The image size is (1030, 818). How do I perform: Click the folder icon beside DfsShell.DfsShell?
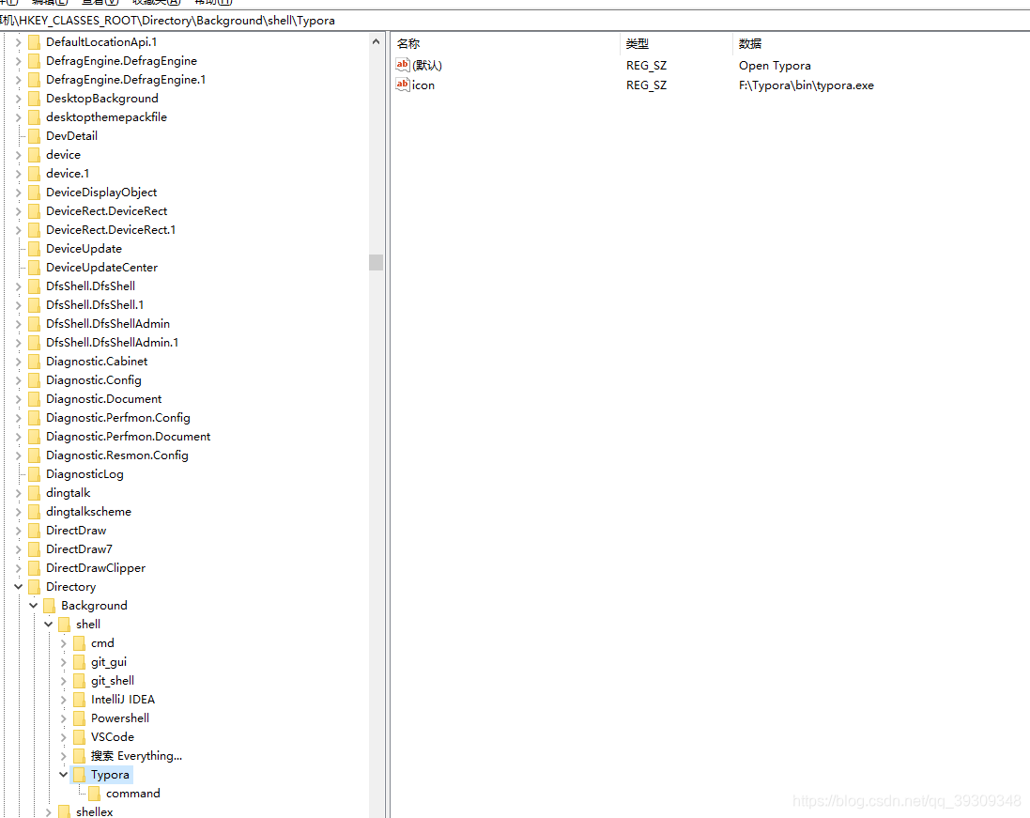click(x=34, y=286)
